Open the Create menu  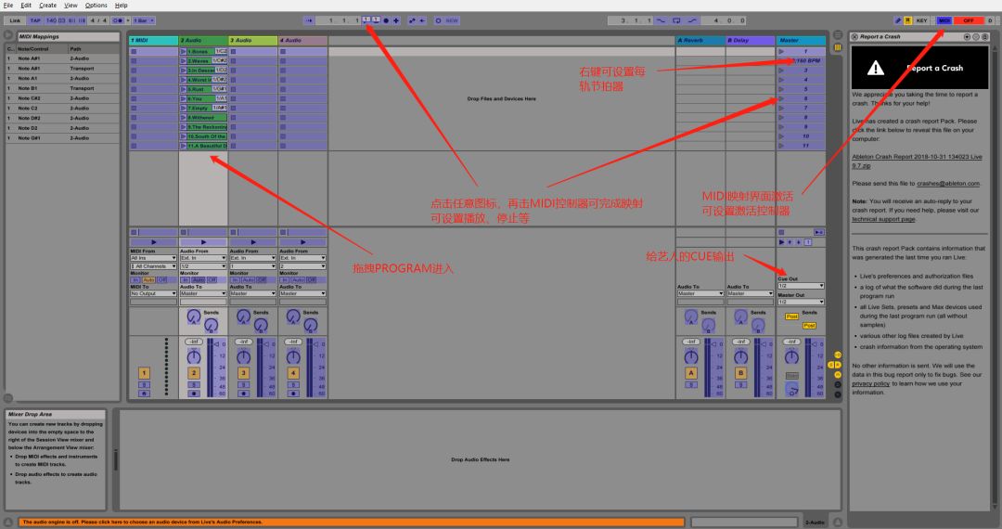click(x=48, y=6)
